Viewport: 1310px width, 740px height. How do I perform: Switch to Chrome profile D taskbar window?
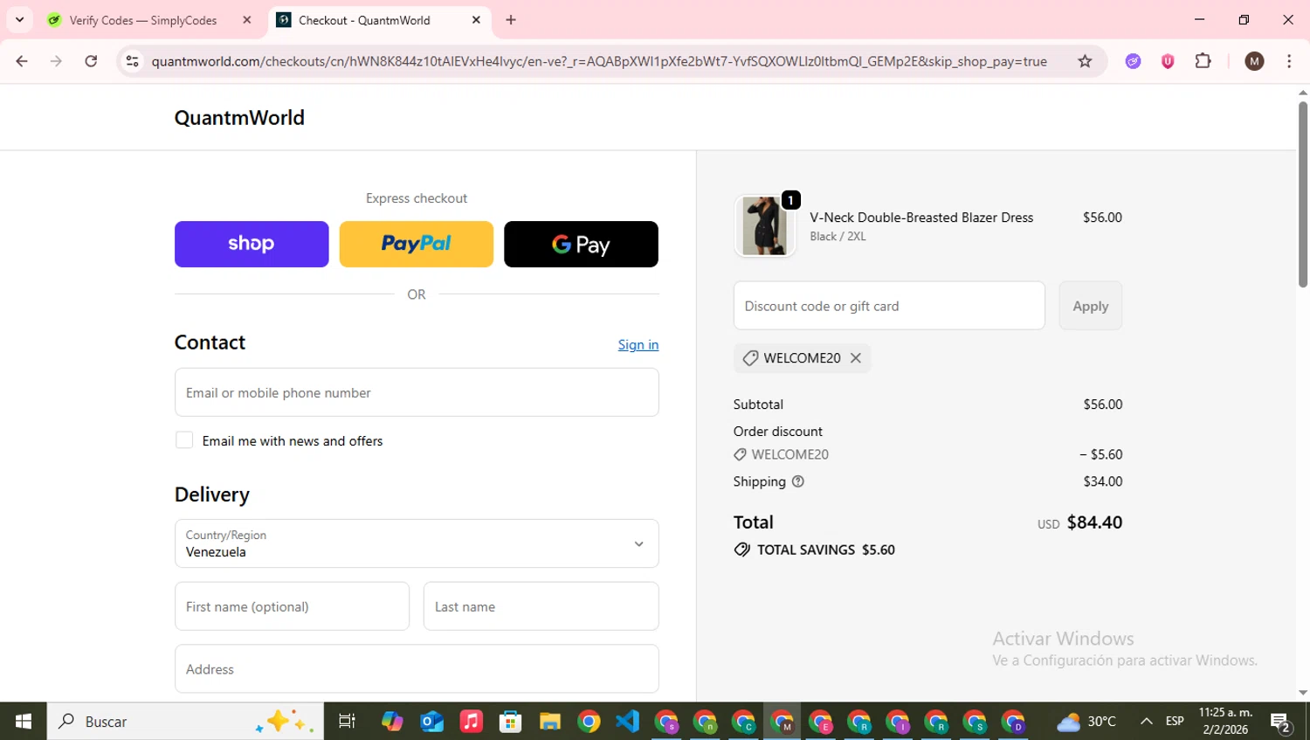(1013, 722)
